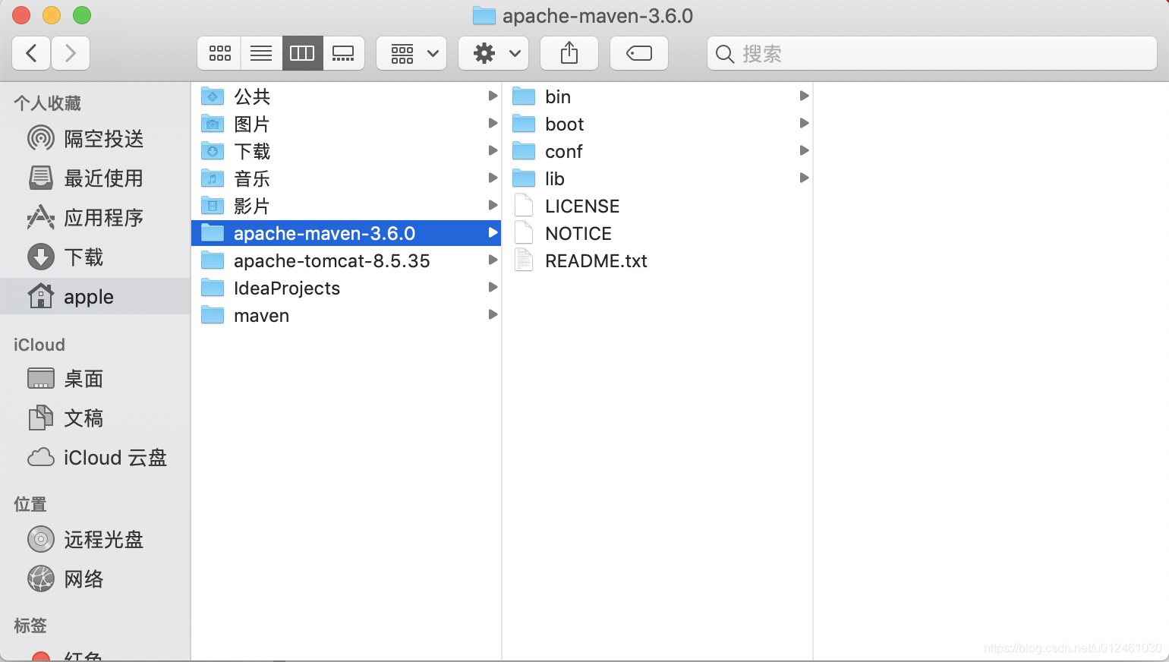Screen dimensions: 1169x662
Task: Open 最近使用 in the sidebar
Action: pyautogui.click(x=95, y=178)
